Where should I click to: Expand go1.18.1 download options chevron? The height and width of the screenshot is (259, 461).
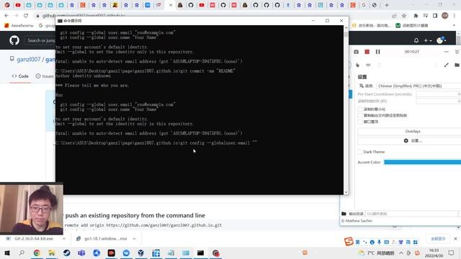pyautogui.click(x=134, y=239)
